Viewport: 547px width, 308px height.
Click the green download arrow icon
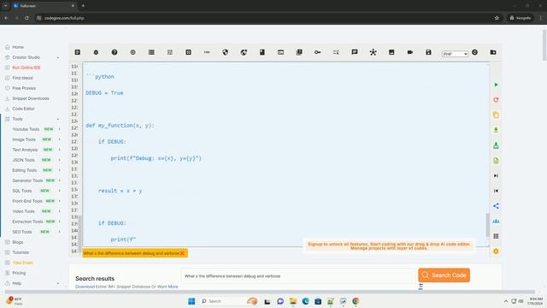(x=496, y=130)
